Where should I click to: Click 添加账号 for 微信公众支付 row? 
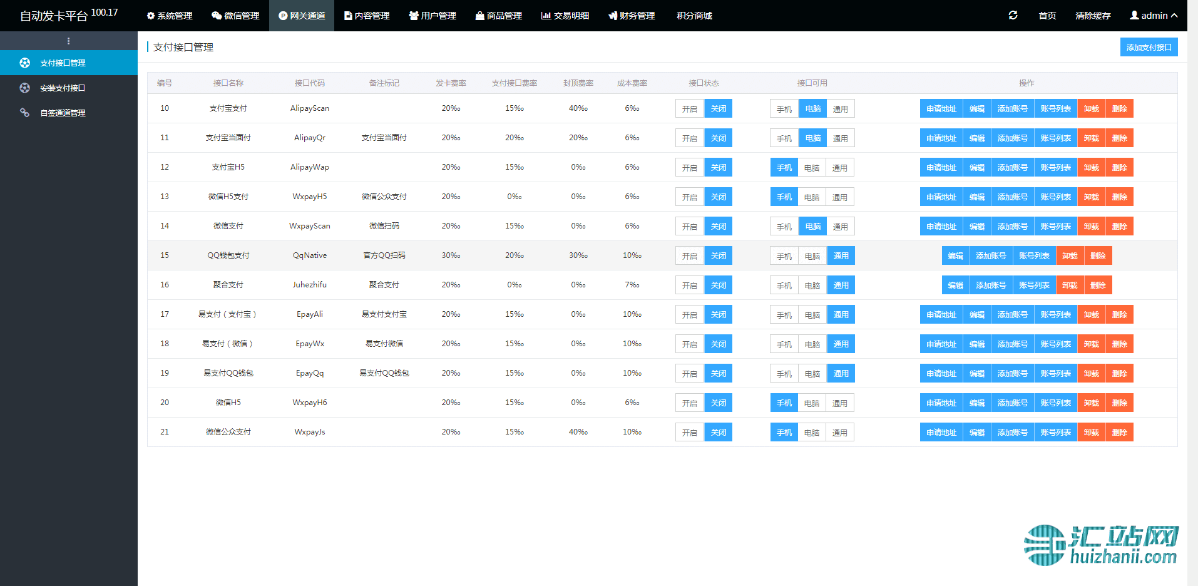(1013, 433)
